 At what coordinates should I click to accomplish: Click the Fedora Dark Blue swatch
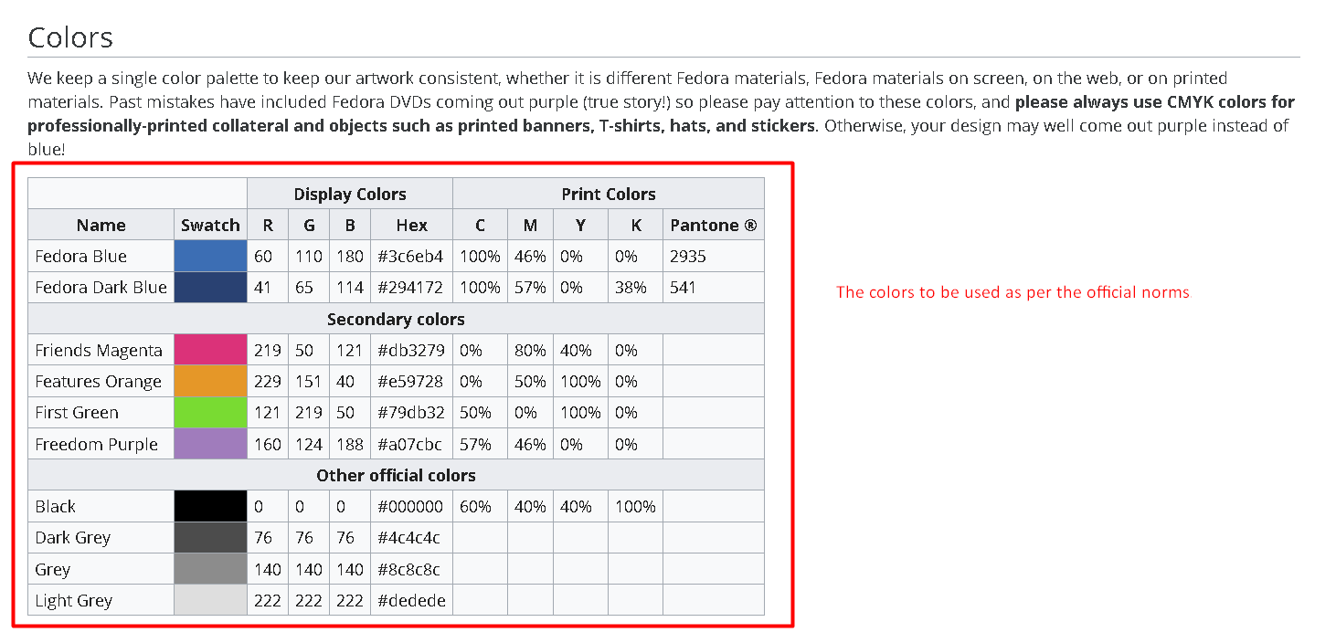210,287
